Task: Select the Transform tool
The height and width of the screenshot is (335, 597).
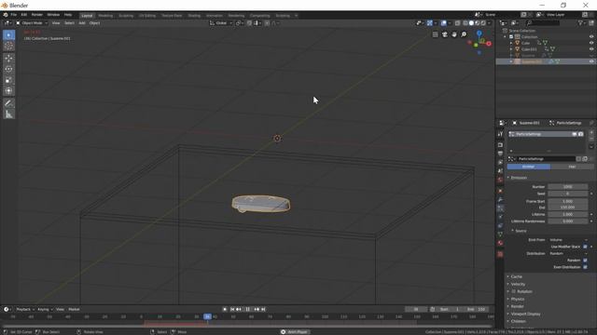Action: pos(8,91)
